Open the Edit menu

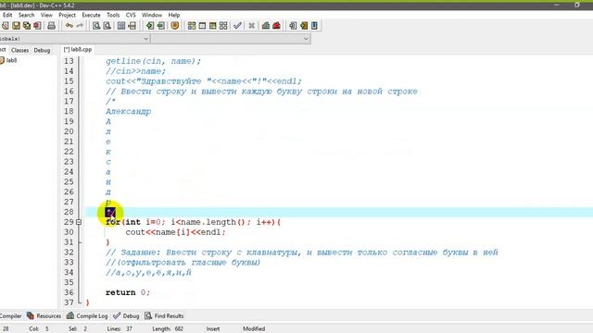point(7,15)
